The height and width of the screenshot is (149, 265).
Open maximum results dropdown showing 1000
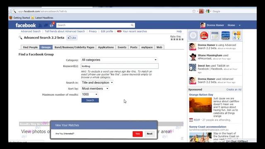coord(89,94)
